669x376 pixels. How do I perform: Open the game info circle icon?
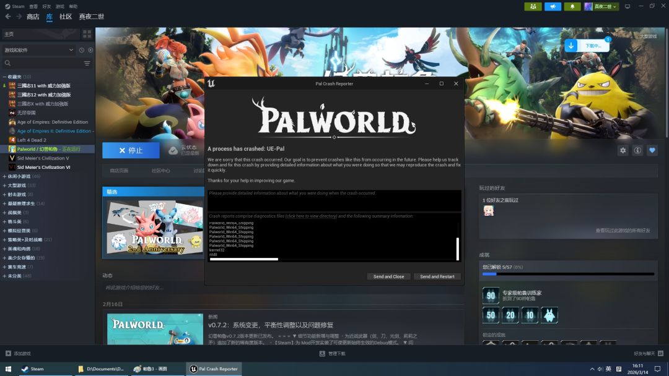[x=637, y=150]
